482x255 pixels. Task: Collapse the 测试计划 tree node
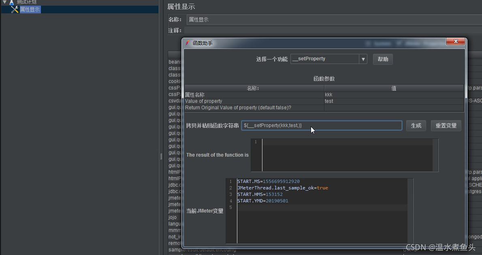point(4,2)
